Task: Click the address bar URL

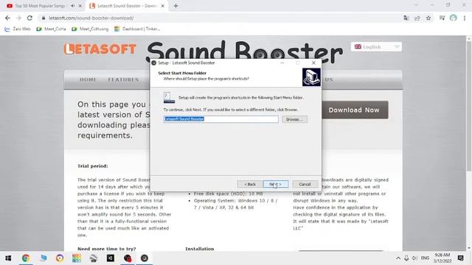Action: coord(91,18)
